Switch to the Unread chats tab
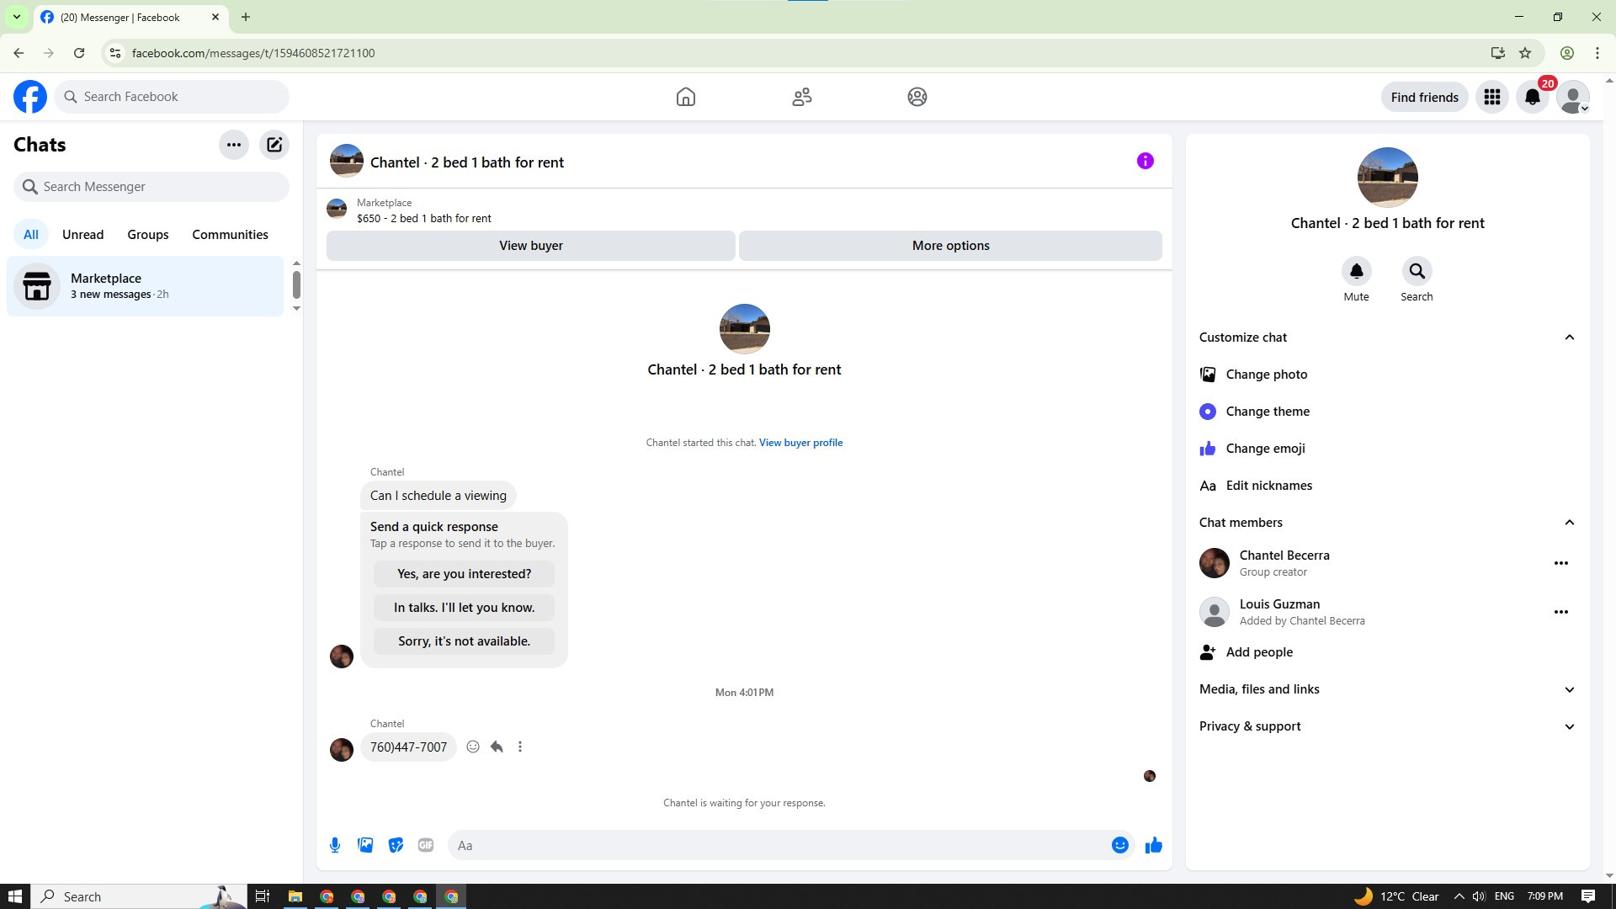1616x909 pixels. click(x=82, y=235)
